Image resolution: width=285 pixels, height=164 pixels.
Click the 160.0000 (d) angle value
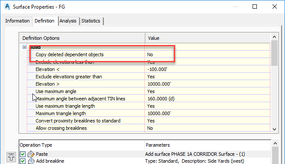coord(161,99)
